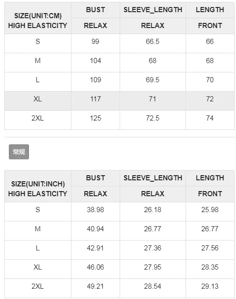Click SIZE(UNIT:CM) header cell
Screen dimensions: 236x299
click(x=38, y=18)
